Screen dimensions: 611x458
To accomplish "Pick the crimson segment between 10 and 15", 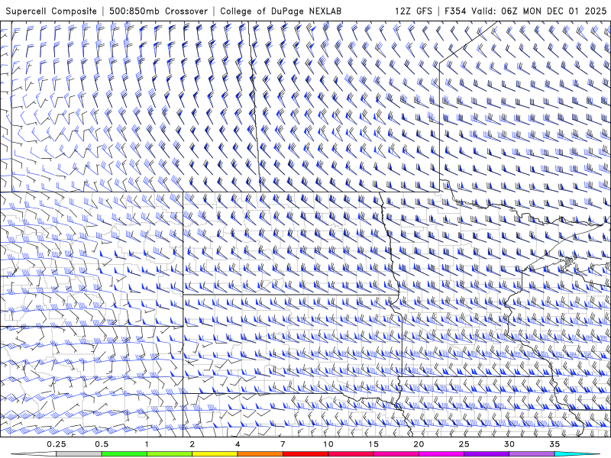I will (351, 454).
